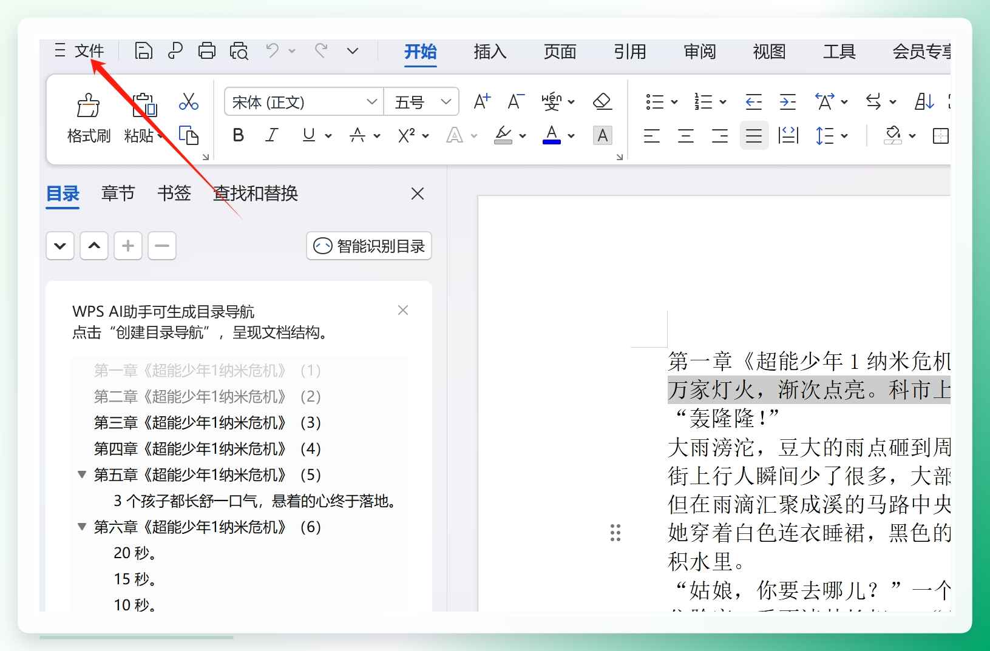
Task: Toggle Justify alignment
Action: [x=754, y=135]
